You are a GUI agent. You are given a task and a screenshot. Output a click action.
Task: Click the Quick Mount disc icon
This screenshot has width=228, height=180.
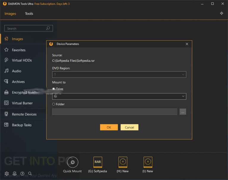coord(73,162)
